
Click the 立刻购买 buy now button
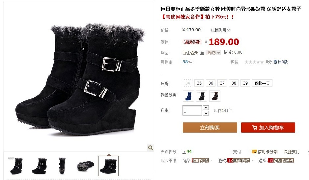point(210,128)
